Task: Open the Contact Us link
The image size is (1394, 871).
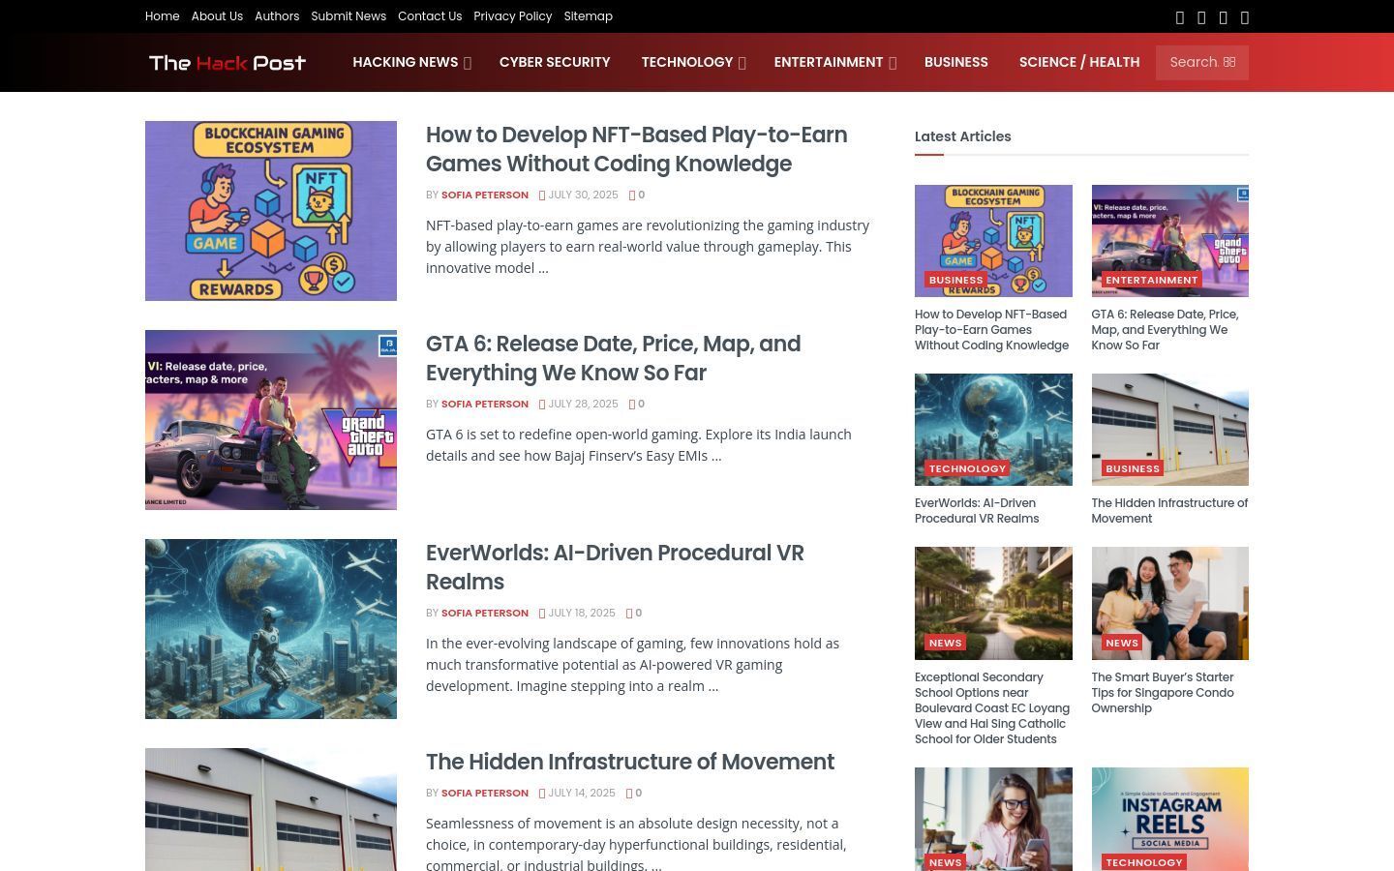Action: coord(430,16)
